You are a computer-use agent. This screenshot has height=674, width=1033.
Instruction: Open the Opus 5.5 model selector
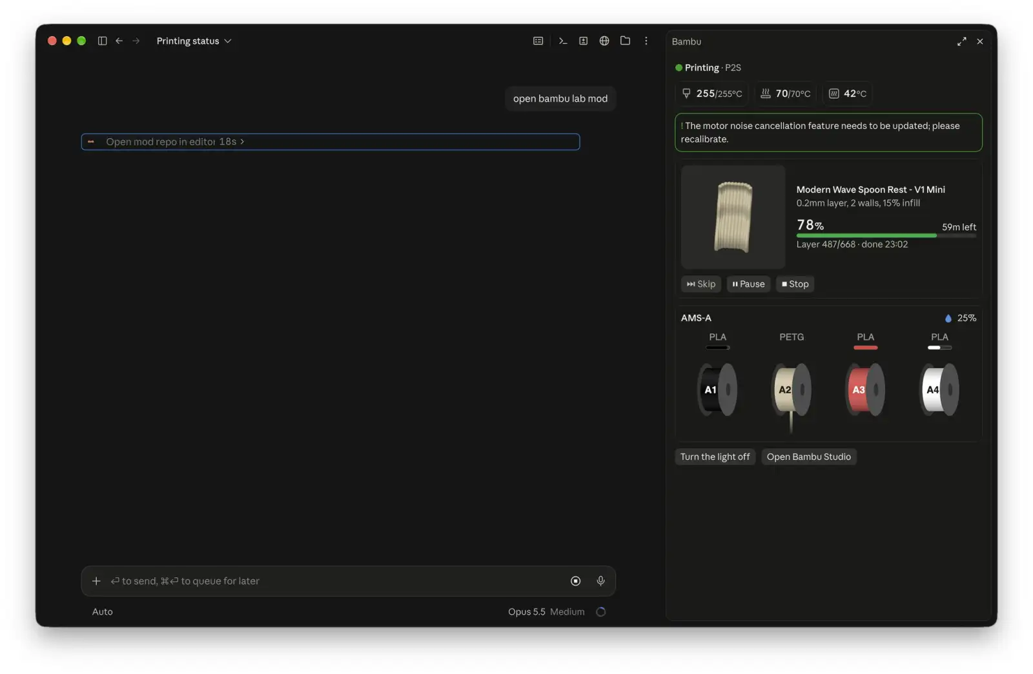coord(526,612)
